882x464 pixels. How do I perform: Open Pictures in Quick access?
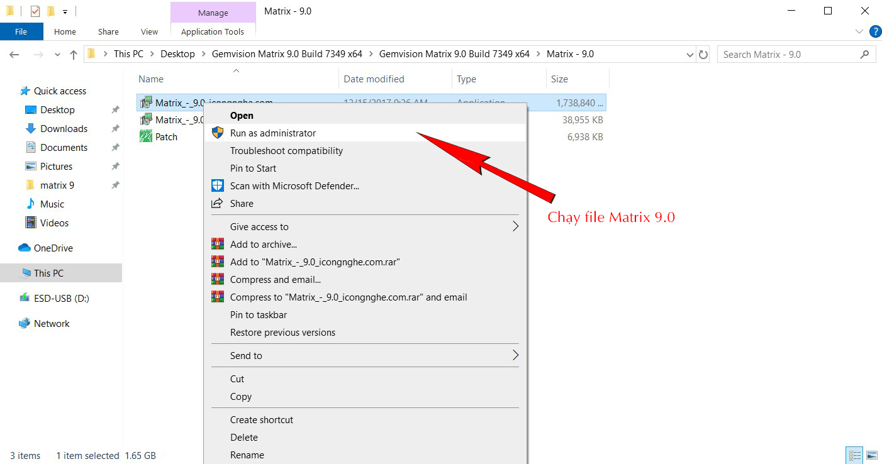(56, 167)
